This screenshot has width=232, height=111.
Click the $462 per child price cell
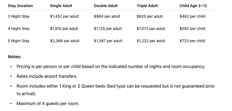click(192, 16)
